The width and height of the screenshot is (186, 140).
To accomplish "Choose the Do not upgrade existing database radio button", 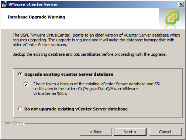I will [20, 109].
